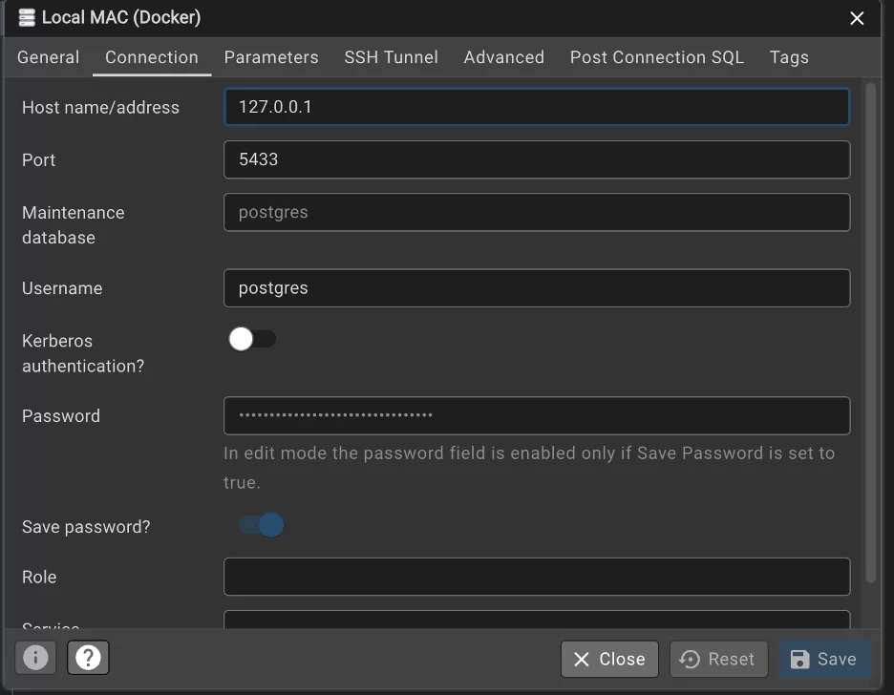Select the SSH Tunnel tab
This screenshot has width=894, height=695.
tap(391, 57)
